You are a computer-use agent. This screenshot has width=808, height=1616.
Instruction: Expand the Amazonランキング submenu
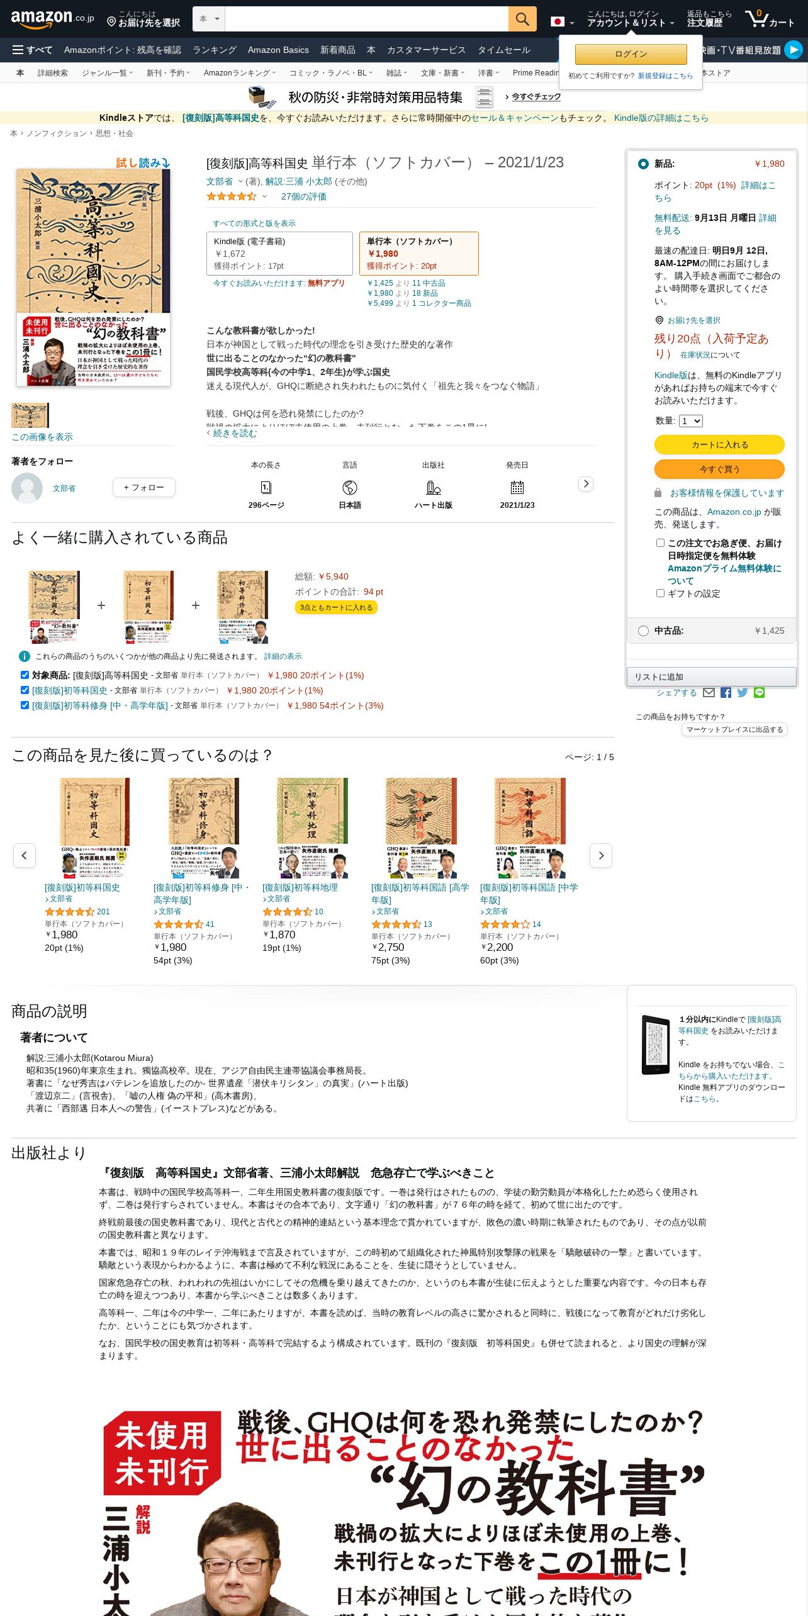pyautogui.click(x=239, y=73)
